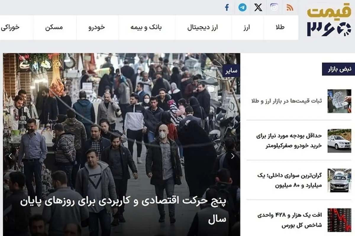Open the خودرو category
The height and width of the screenshot is (236, 355).
coord(97,27)
